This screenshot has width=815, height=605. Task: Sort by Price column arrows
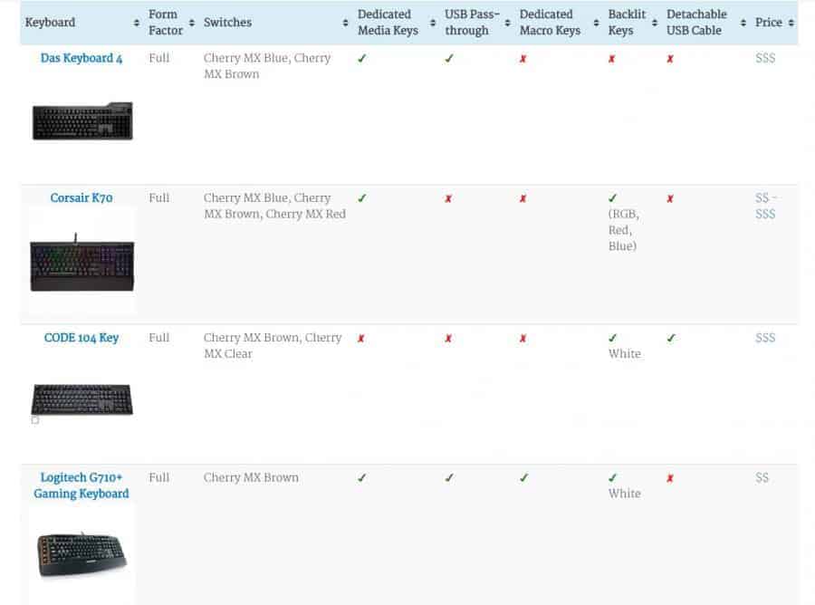[791, 23]
